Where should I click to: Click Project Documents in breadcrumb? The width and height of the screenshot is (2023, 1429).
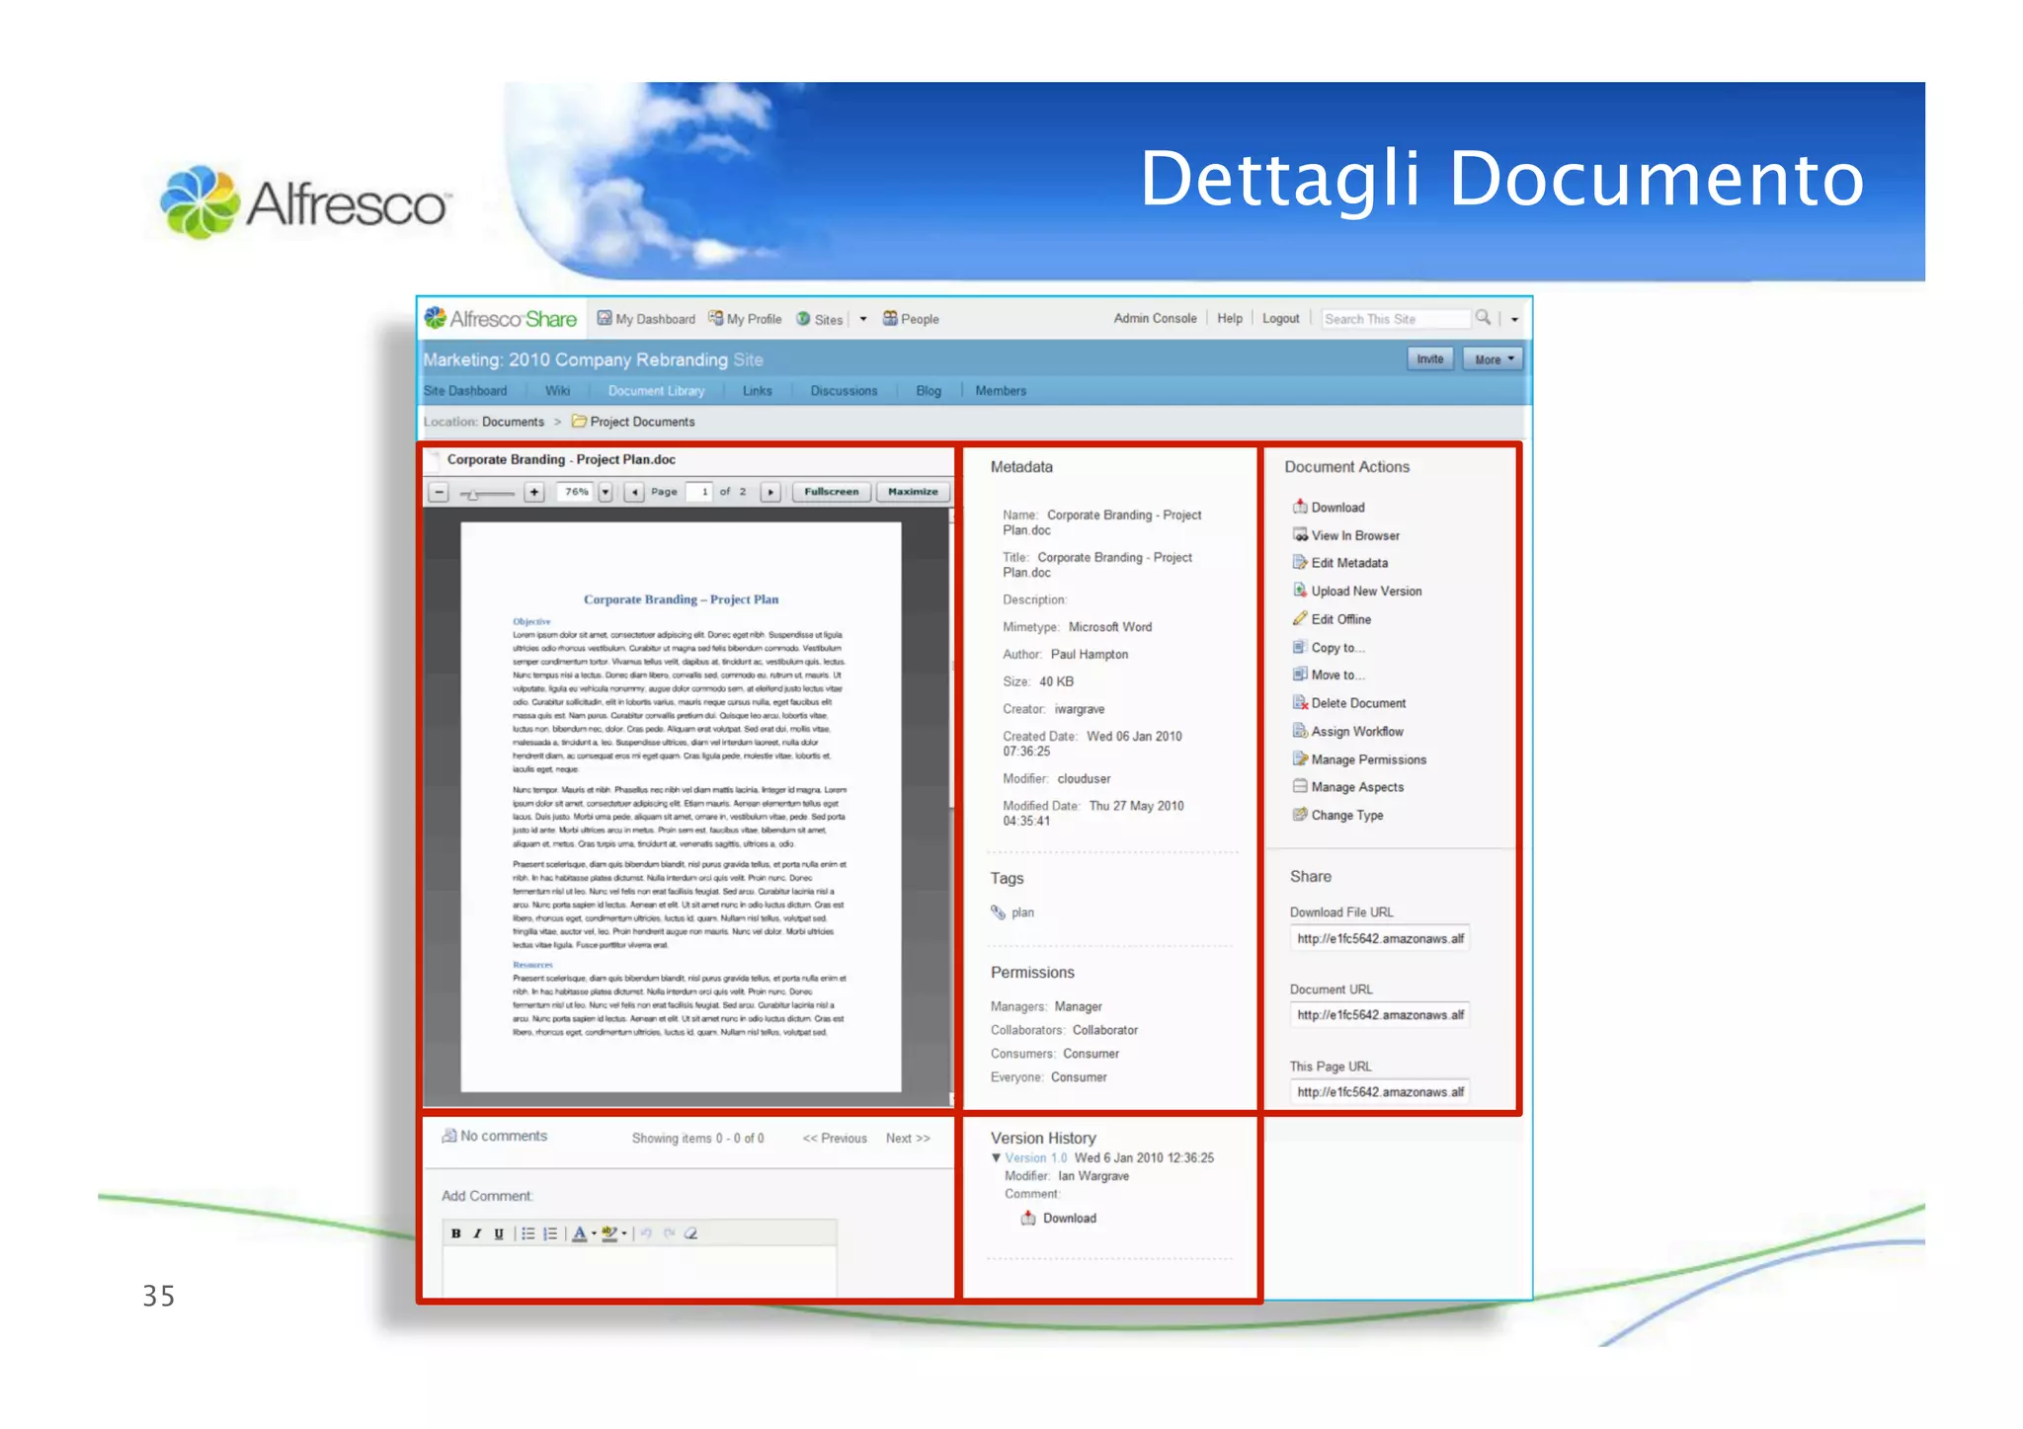click(x=642, y=422)
